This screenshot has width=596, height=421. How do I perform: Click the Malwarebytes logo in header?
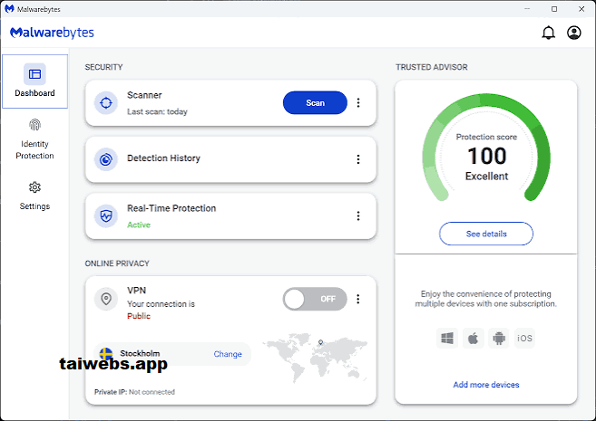click(52, 33)
